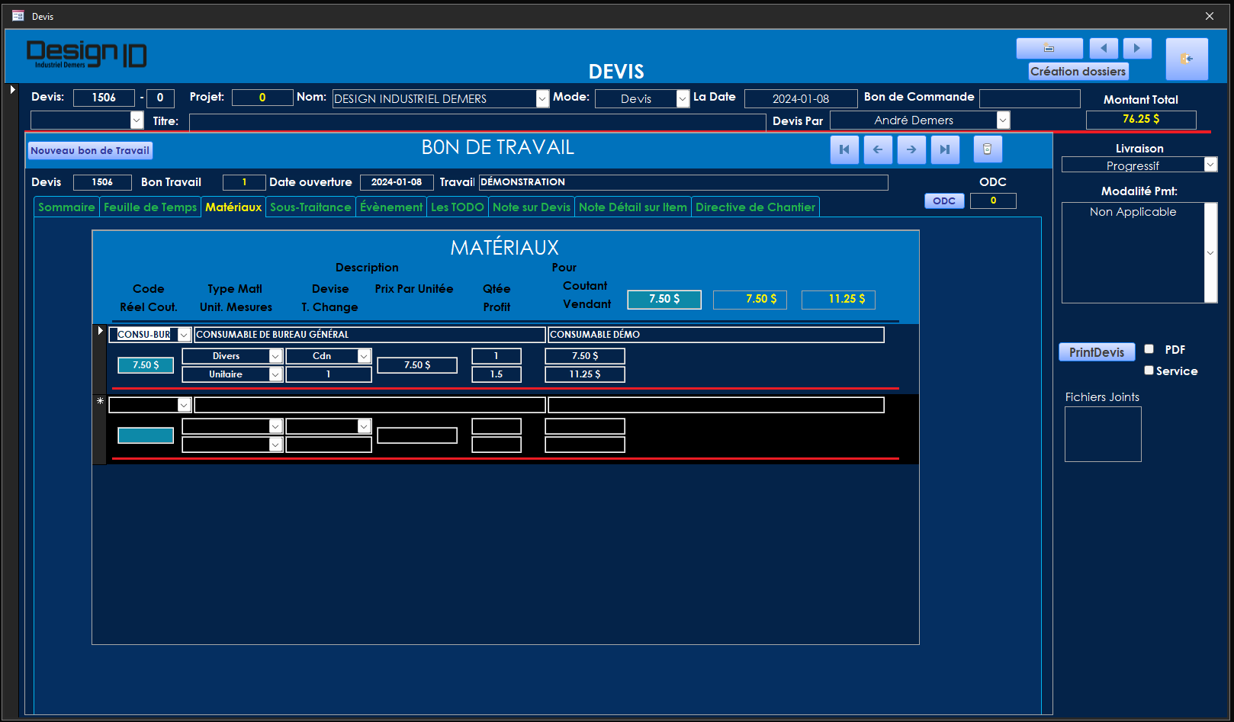Open the Devis Par André Demers dropdown
Viewport: 1234px width, 722px height.
[1003, 120]
